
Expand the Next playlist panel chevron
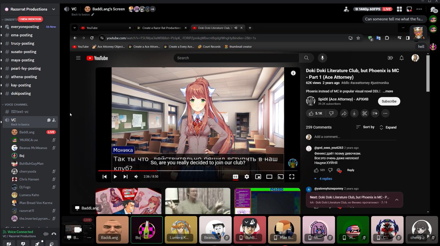click(397, 200)
